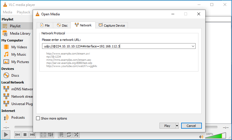Screen dimensions: 232x140
Task: Open the File tab
Action: point(45,25)
